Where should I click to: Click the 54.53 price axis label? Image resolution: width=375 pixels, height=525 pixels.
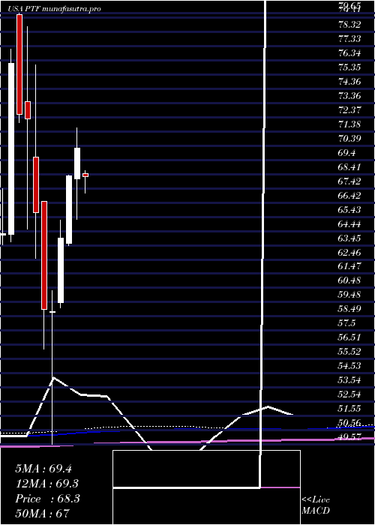pos(349,366)
